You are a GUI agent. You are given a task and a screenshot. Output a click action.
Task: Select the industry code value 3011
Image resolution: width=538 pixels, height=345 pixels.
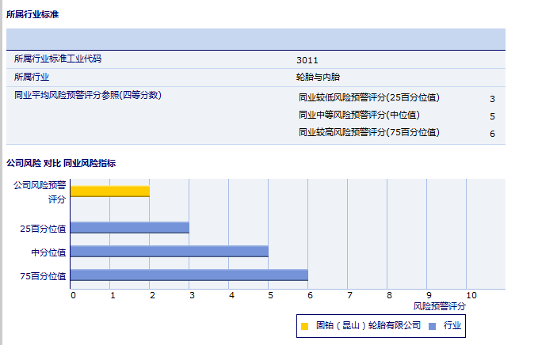click(x=307, y=60)
